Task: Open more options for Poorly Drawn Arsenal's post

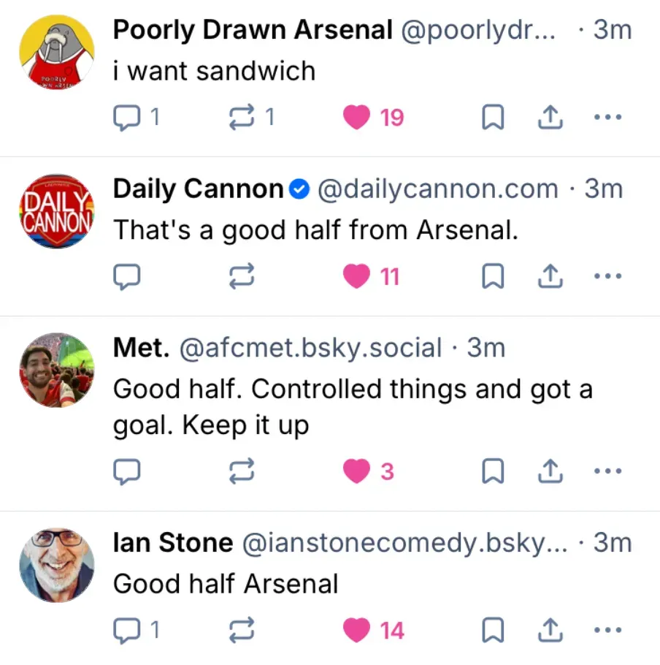Action: click(x=607, y=117)
